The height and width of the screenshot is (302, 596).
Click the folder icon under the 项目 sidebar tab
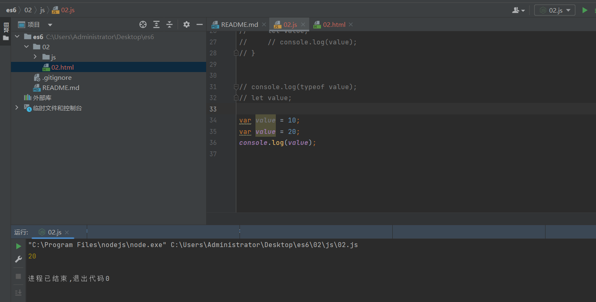pos(6,38)
